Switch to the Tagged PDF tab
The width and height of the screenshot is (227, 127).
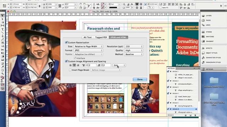pos(101,37)
